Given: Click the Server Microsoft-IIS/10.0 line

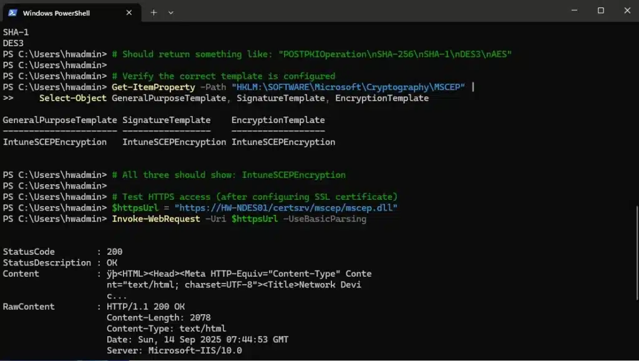Looking at the screenshot, I should pos(174,350).
